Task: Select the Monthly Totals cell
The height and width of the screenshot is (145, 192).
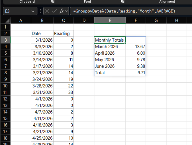Action: pyautogui.click(x=110, y=40)
